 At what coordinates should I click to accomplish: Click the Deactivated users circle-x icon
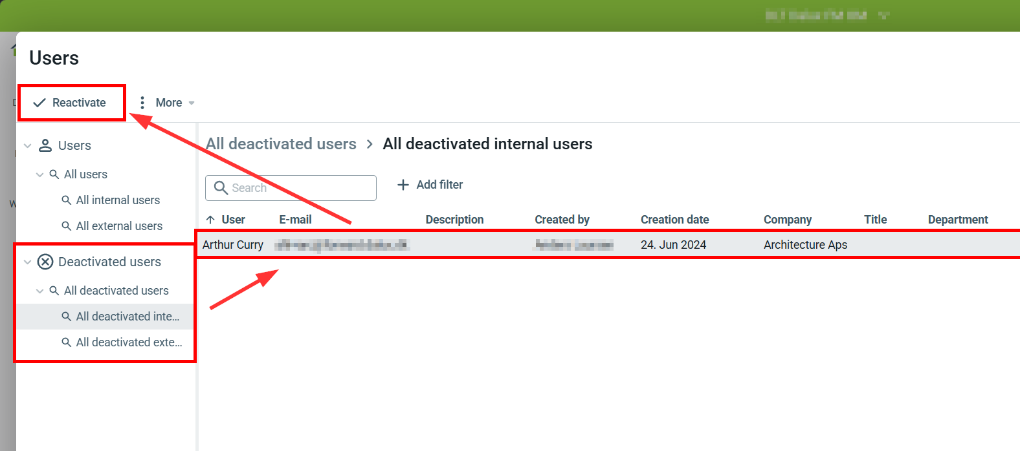(x=45, y=262)
